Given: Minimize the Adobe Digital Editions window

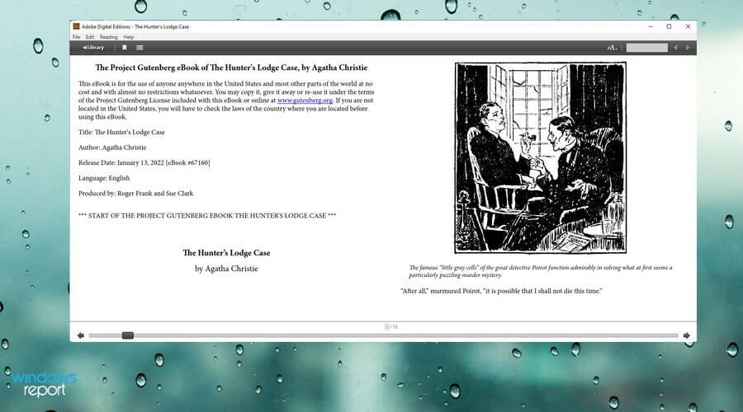Looking at the screenshot, I should tap(651, 26).
